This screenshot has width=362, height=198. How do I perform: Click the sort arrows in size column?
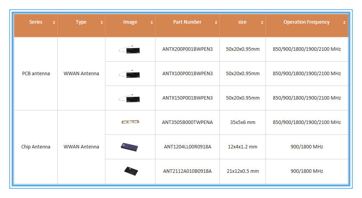pos(262,22)
